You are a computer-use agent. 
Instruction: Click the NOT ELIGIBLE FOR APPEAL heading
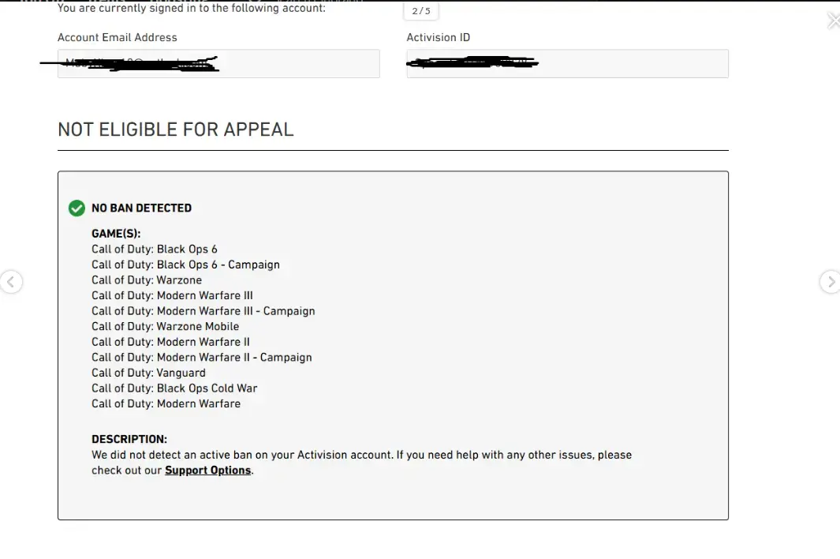coord(176,129)
